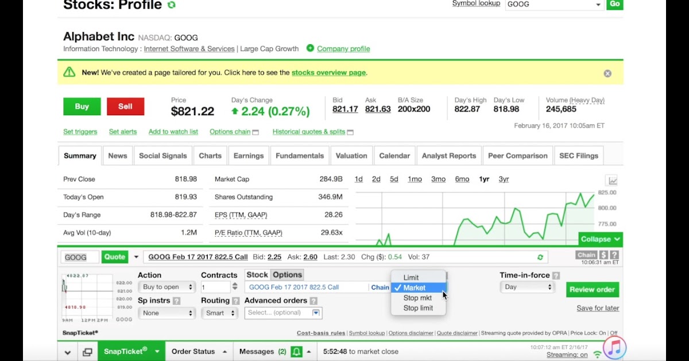Click the down chevron in the bottom bar

tap(68, 352)
